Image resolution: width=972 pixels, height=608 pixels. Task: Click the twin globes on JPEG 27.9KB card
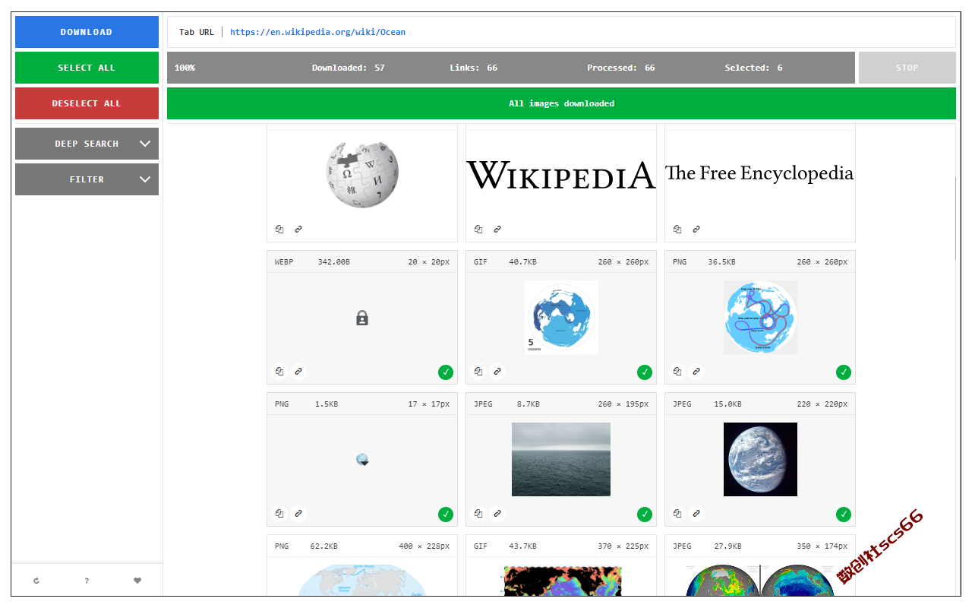[760, 581]
